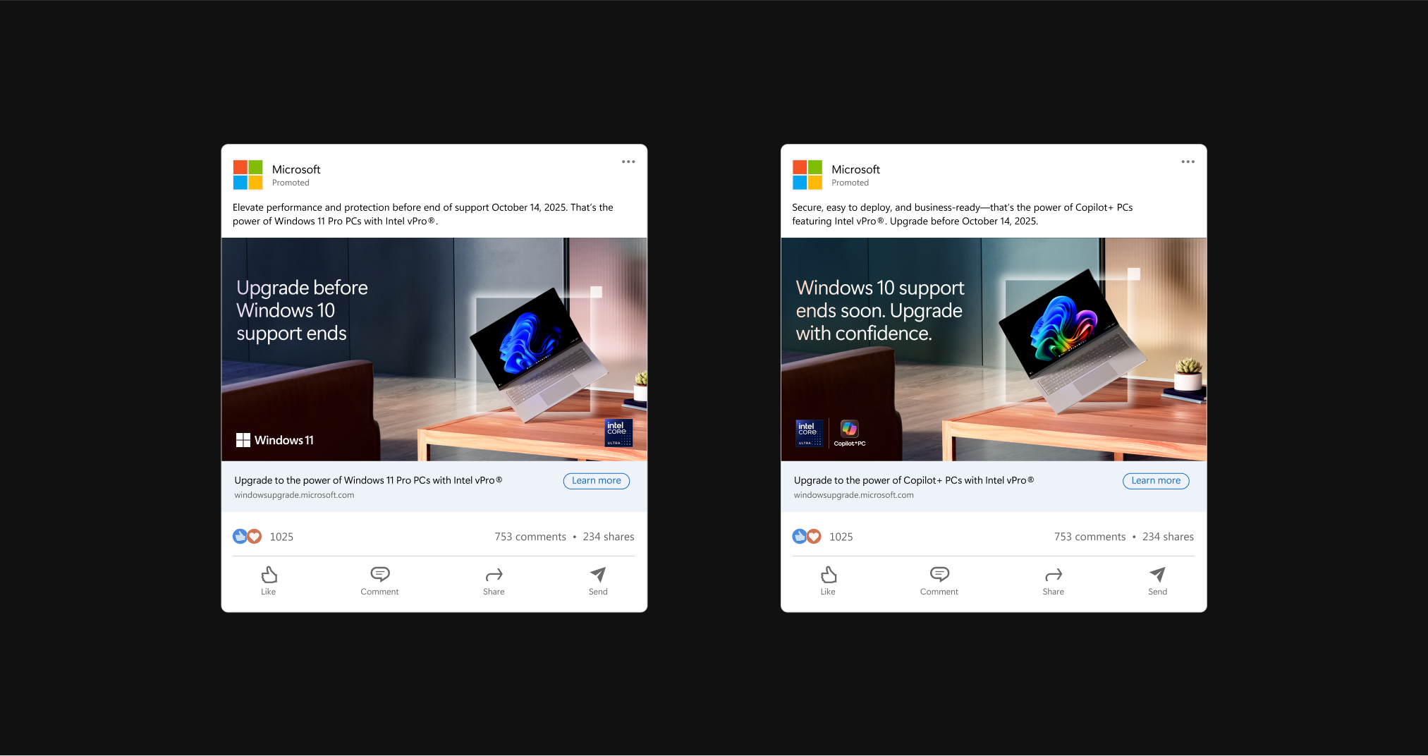The image size is (1428, 756).
Task: Open the Microsoft page name on the Copilot+ PCs ad
Action: pos(855,169)
